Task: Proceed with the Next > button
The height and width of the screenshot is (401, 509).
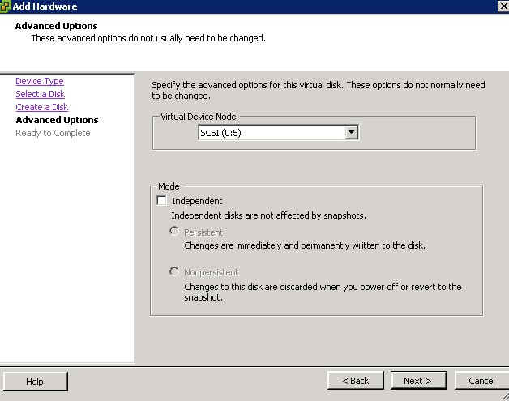Action: tap(418, 381)
